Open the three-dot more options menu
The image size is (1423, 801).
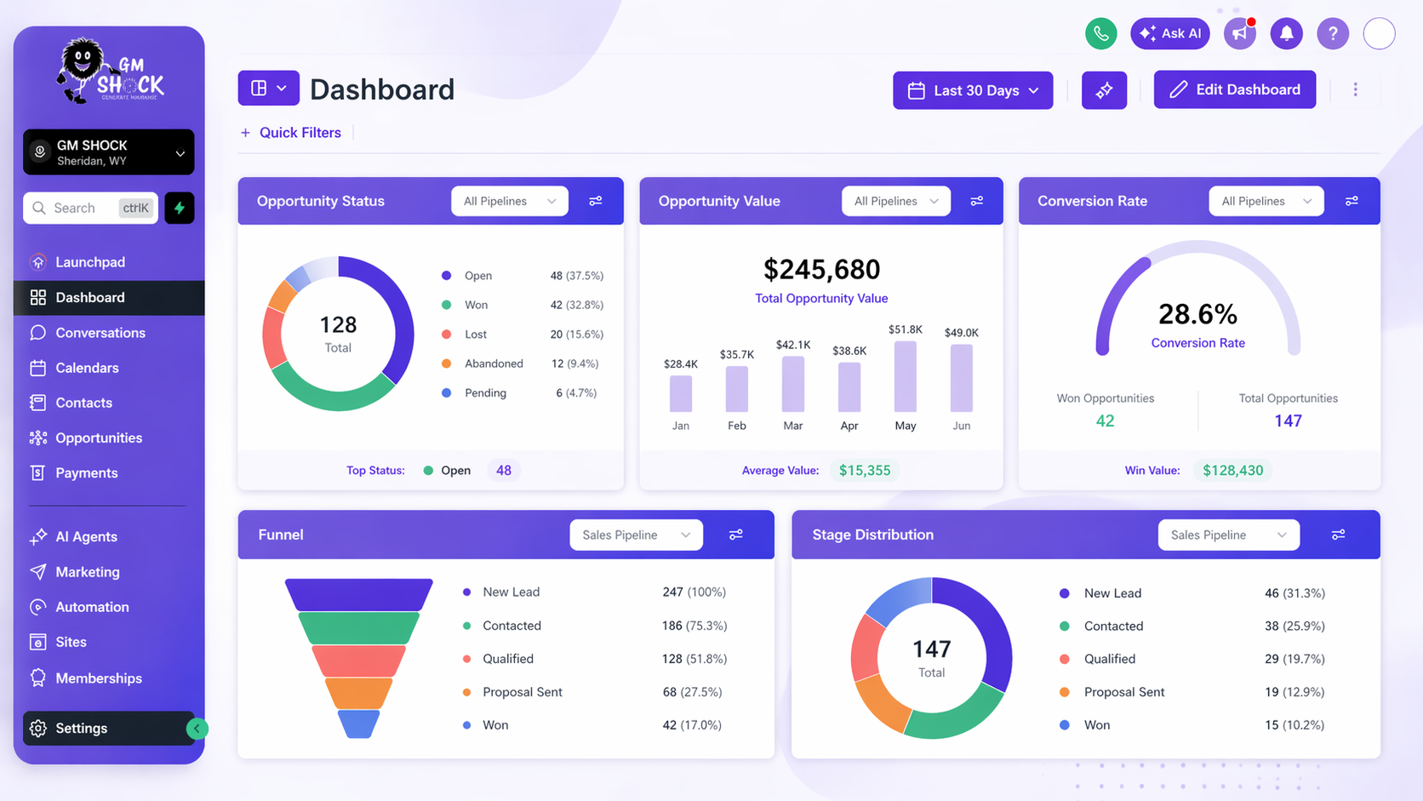point(1355,89)
